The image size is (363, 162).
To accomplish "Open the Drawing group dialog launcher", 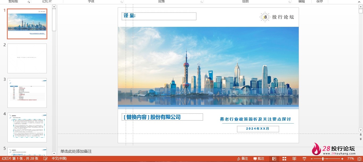I will point(289,2).
